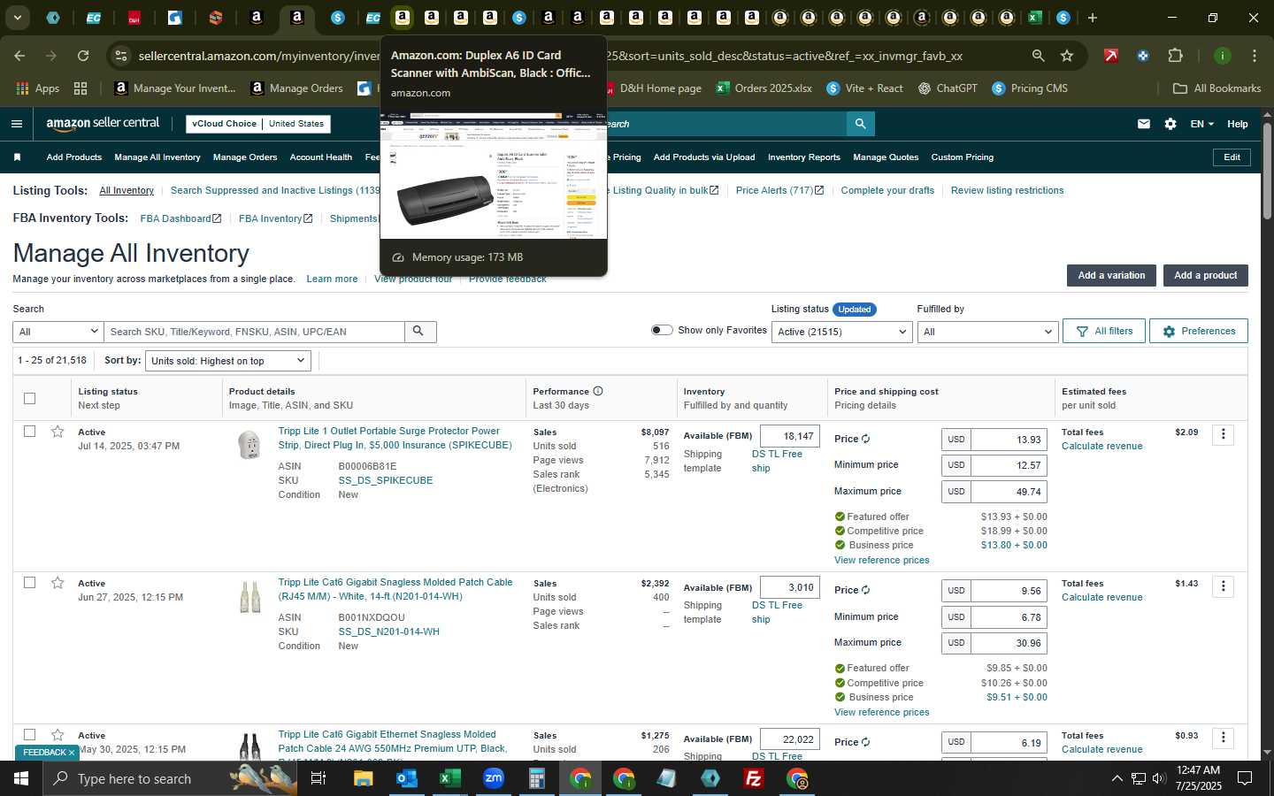The image size is (1274, 796).
Task: Open Manage All Inventory menu item
Action: click(x=157, y=157)
